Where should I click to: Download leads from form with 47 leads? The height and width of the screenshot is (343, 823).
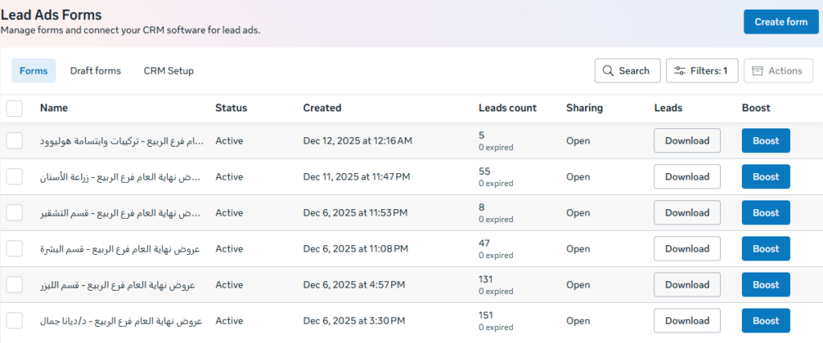(x=687, y=248)
